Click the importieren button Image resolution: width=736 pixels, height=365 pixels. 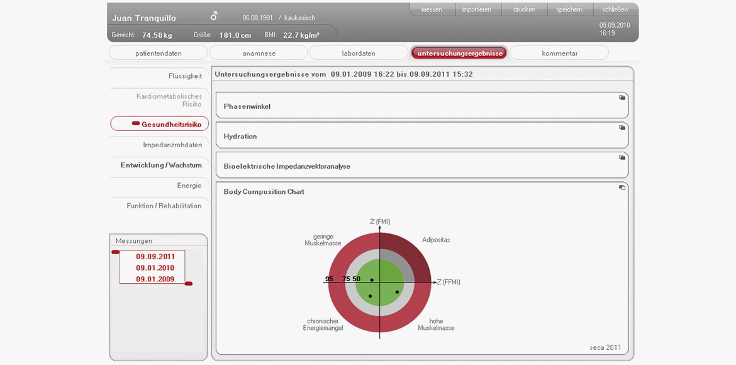point(477,10)
